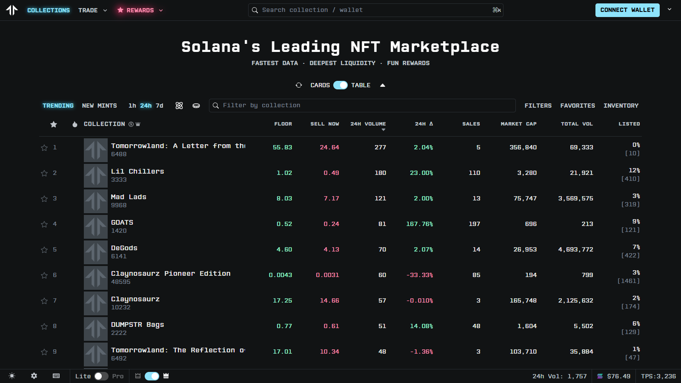Click the Tensor logo in the header

pyautogui.click(x=12, y=10)
